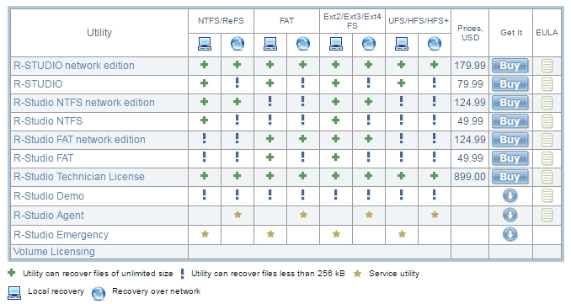The width and height of the screenshot is (571, 304).
Task: Click the R-Studio Emergency download arrow icon
Action: coord(510,234)
